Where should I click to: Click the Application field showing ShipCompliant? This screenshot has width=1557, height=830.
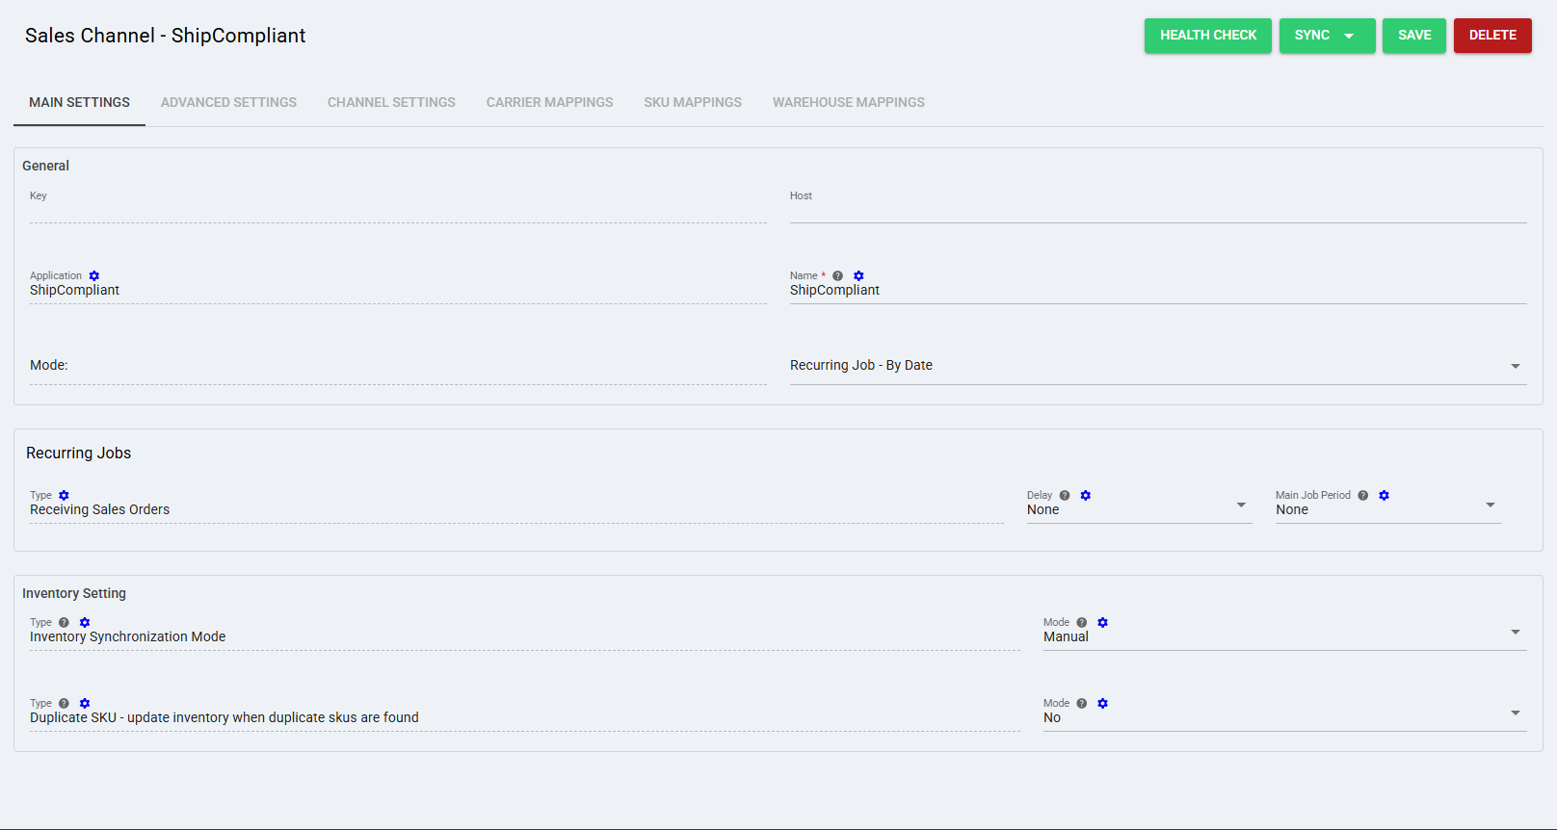pos(398,291)
